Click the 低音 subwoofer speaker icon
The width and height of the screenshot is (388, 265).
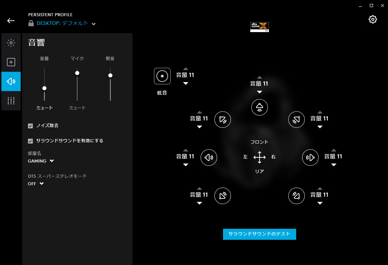tap(162, 76)
